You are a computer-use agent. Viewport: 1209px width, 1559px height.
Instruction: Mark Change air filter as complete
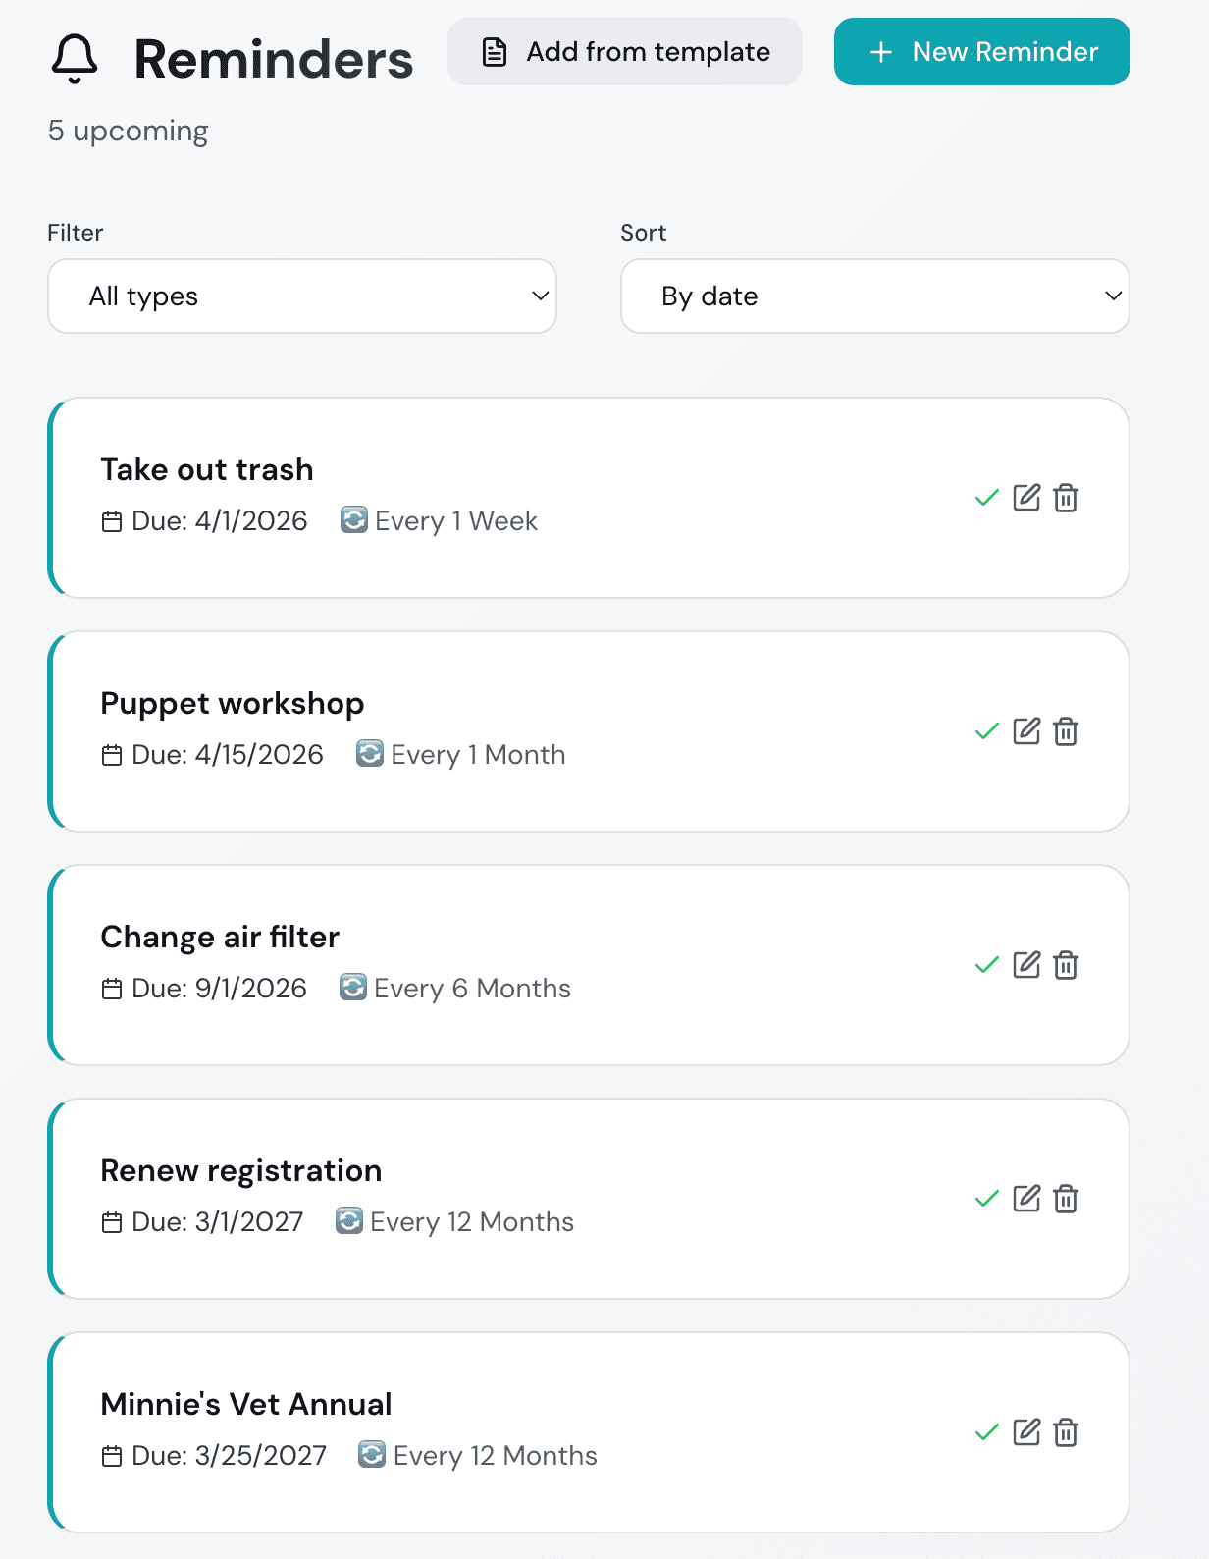click(987, 965)
